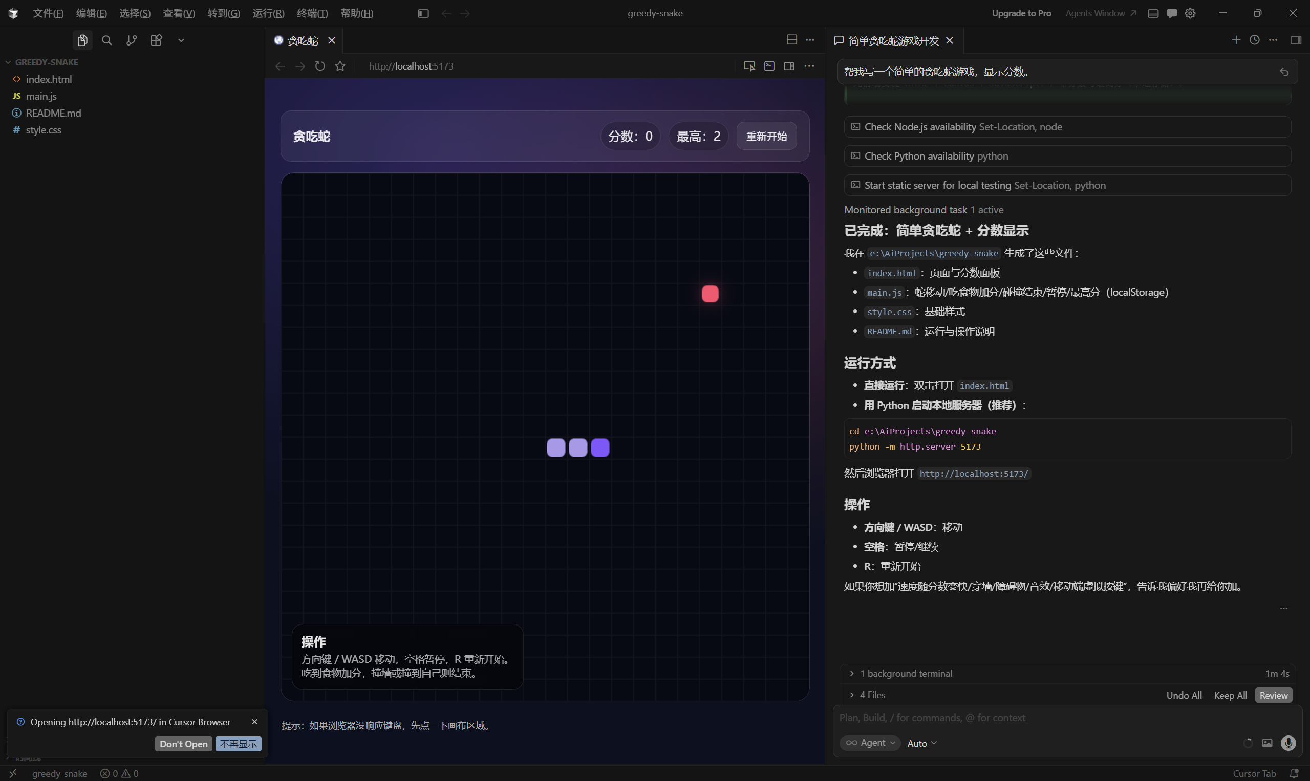Click the 重新开始 restart button

pos(766,137)
